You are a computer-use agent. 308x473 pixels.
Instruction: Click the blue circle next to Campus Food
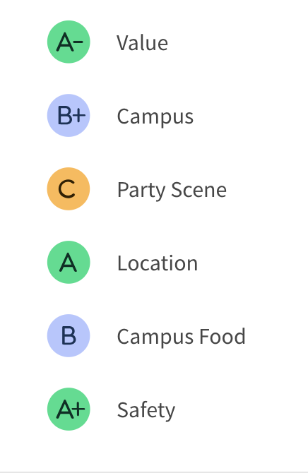69,336
